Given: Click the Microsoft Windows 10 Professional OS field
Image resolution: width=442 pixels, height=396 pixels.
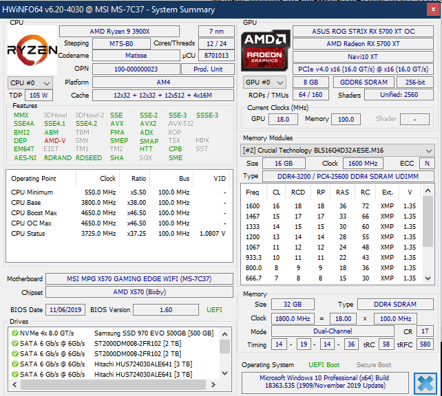Looking at the screenshot, I should (x=325, y=382).
